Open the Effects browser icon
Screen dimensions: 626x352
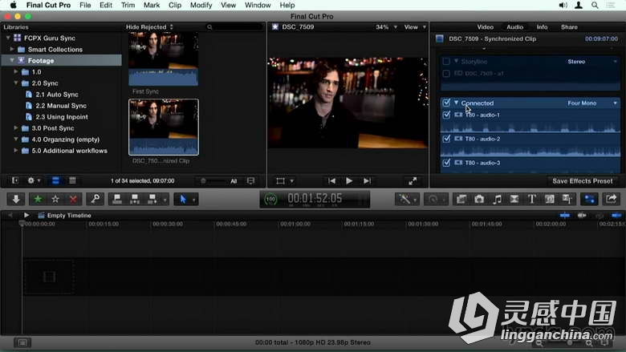461,199
